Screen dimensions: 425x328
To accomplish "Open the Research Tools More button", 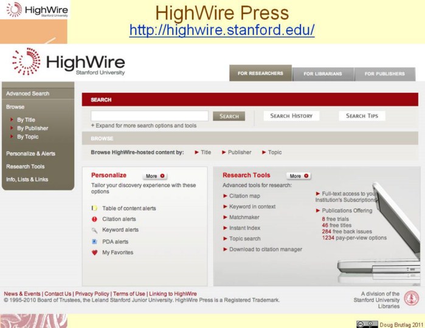I will (x=299, y=176).
